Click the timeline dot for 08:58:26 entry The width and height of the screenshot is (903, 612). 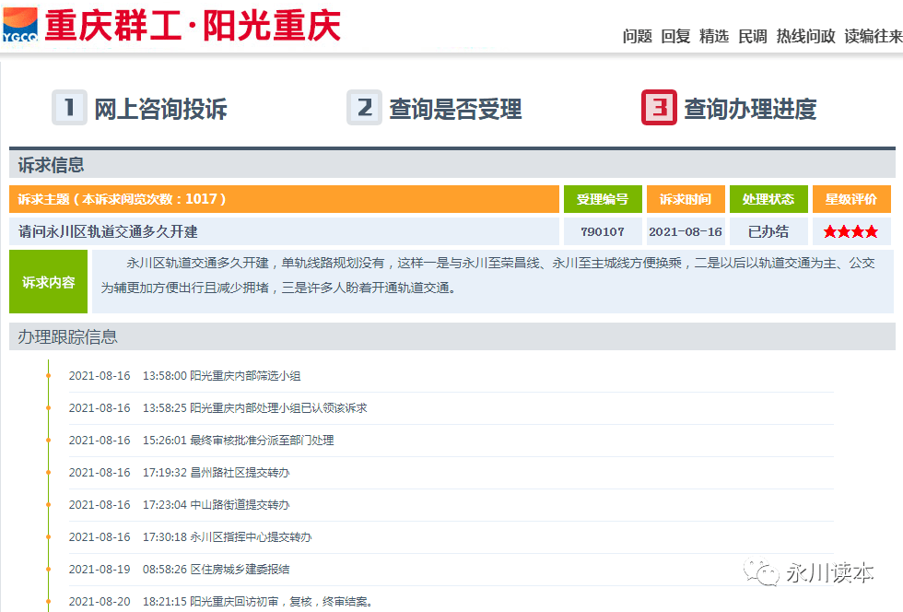tap(48, 570)
